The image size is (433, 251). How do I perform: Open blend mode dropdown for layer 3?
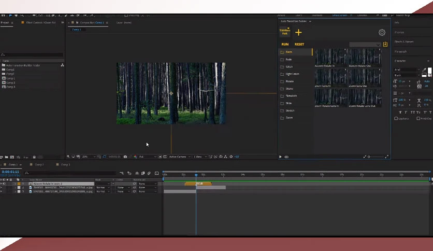103,191
